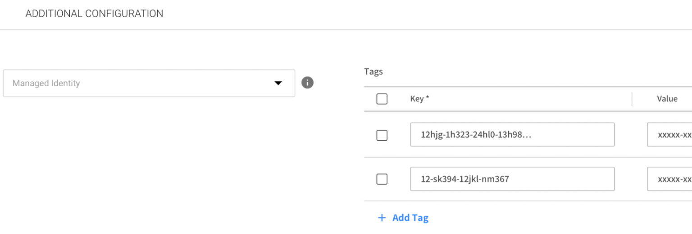Viewport: 692px width, 234px height.
Task: Click the Add Tag link
Action: pos(410,218)
